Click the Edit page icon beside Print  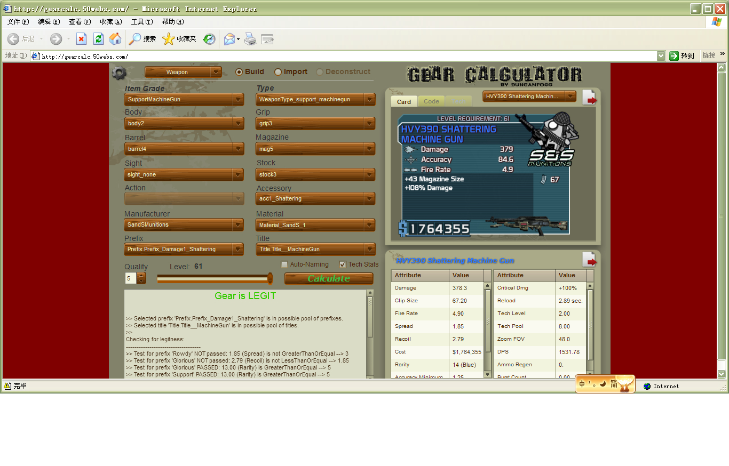pos(267,39)
